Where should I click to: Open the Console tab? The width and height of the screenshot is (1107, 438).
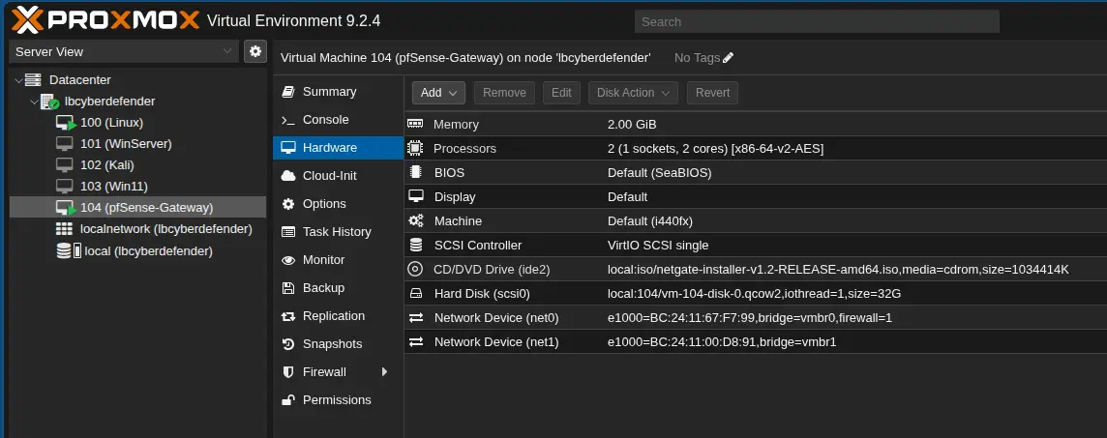click(338, 120)
